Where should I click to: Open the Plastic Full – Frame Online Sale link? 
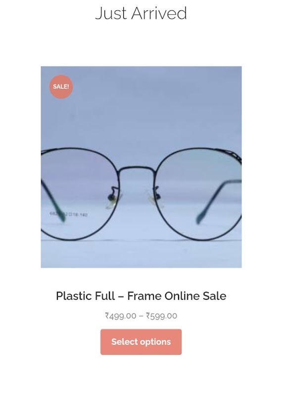click(141, 296)
